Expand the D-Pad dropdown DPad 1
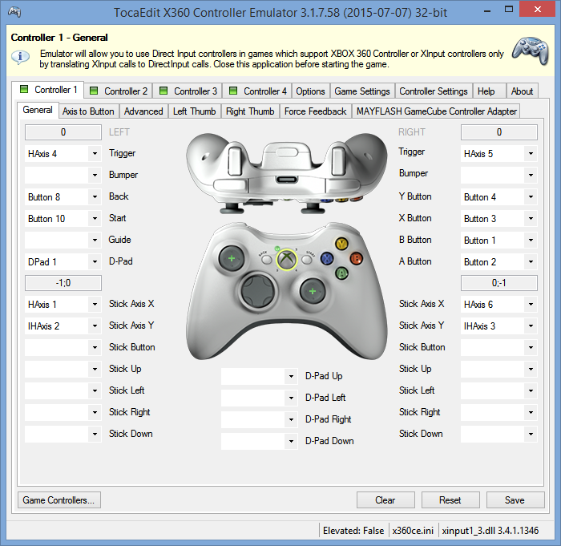Image resolution: width=561 pixels, height=546 pixels. [x=95, y=261]
